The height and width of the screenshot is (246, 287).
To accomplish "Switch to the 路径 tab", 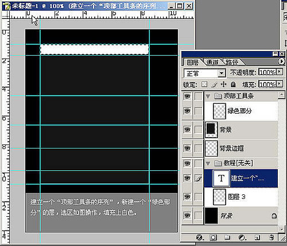I will click(232, 63).
